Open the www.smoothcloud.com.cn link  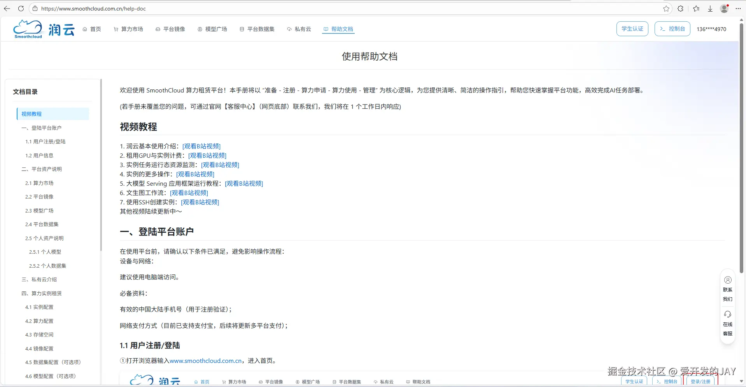click(x=206, y=361)
